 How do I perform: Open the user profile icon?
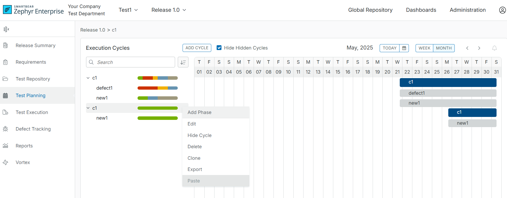click(x=502, y=10)
